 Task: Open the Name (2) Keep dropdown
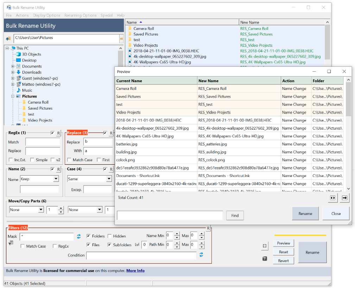click(56, 179)
